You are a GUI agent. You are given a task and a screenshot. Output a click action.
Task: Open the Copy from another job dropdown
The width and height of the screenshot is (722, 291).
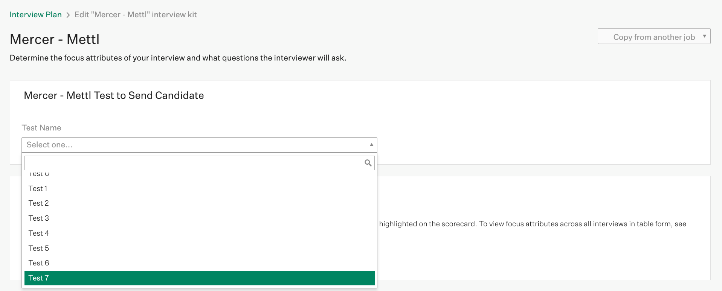click(653, 36)
